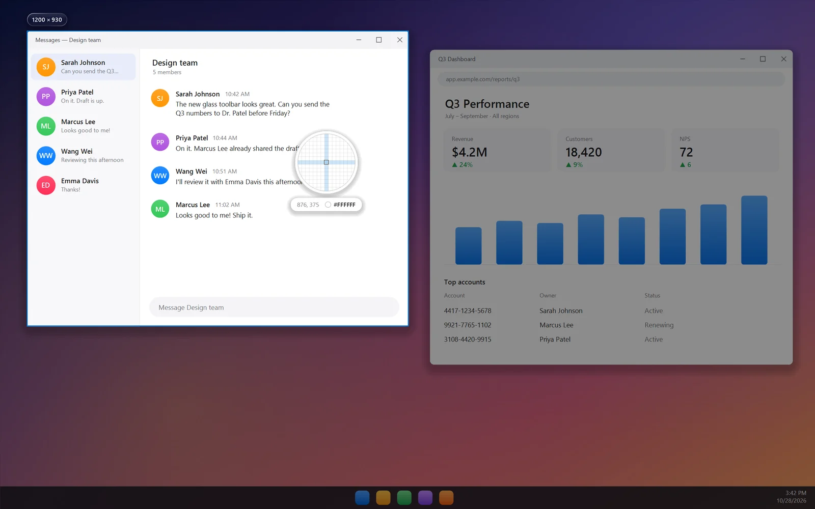Image resolution: width=815 pixels, height=509 pixels.
Task: Click the Customers "18,420" value
Action: (584, 152)
